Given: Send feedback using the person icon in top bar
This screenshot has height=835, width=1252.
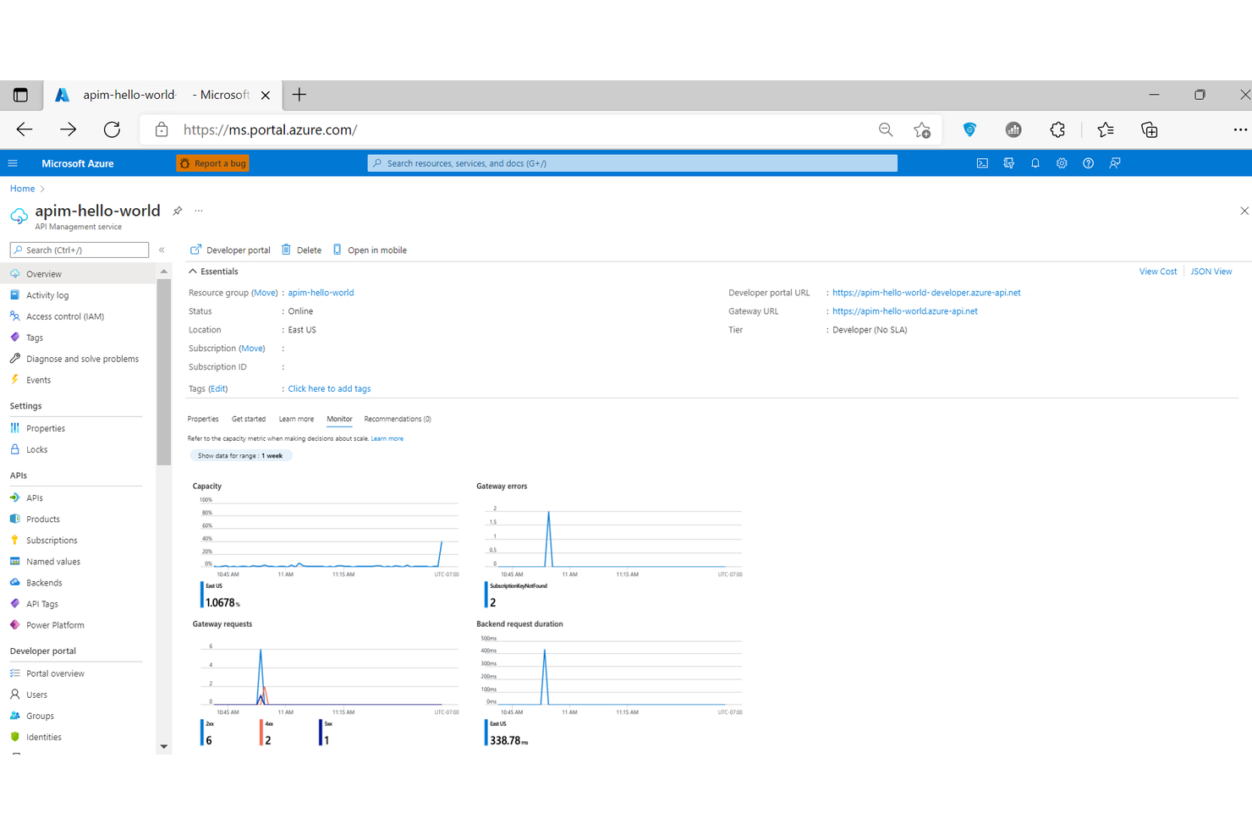Looking at the screenshot, I should click(1115, 162).
